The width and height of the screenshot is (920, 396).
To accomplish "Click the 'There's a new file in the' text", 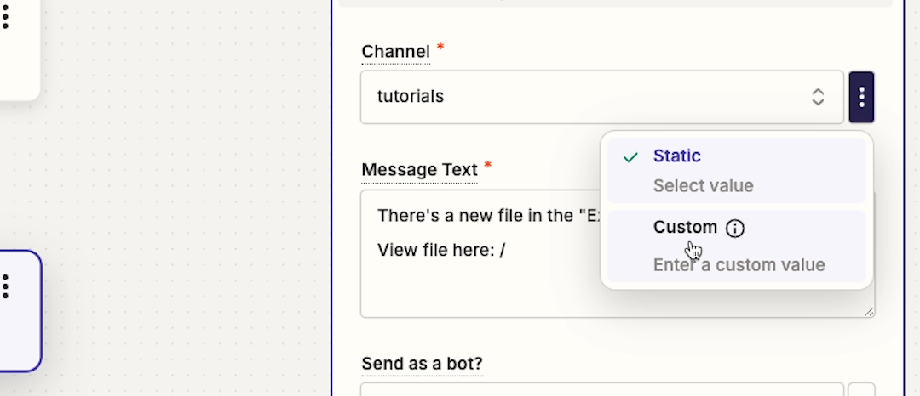I will (474, 216).
